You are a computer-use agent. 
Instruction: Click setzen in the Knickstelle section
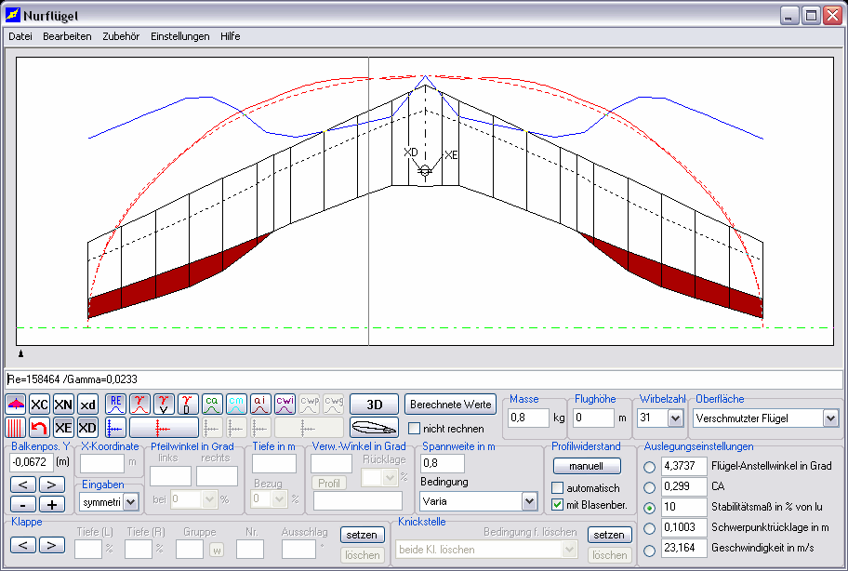click(610, 535)
